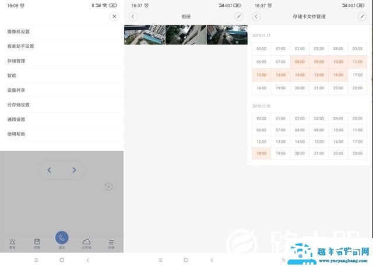
Task: Open the cloud storage icon in bottom bar
Action: point(86,243)
